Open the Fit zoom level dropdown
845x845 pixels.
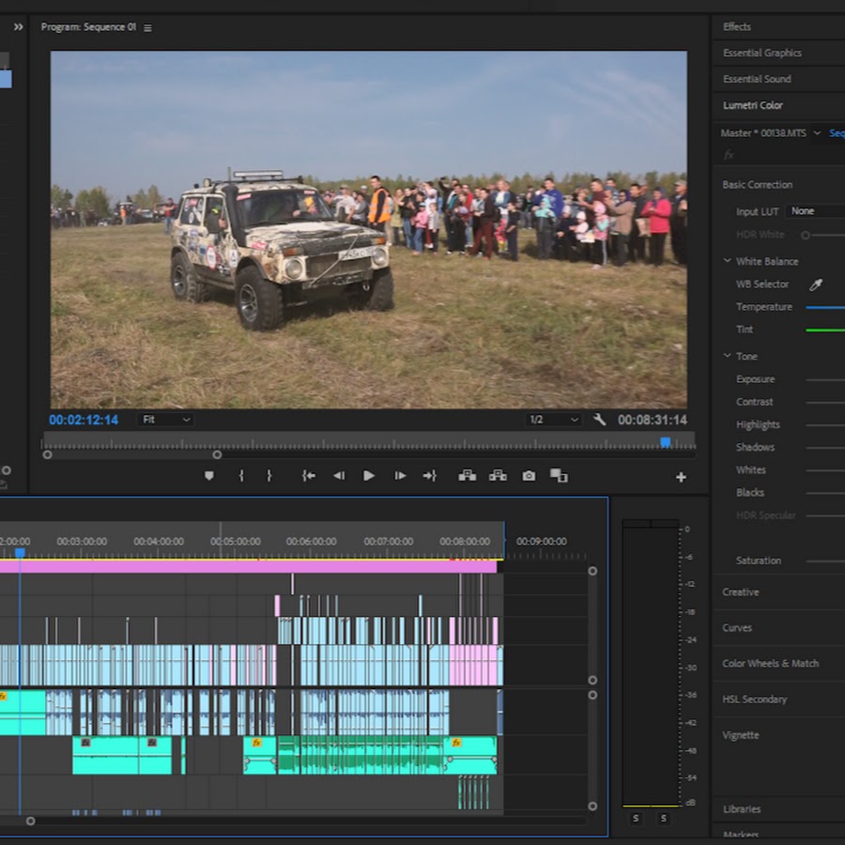coord(166,420)
